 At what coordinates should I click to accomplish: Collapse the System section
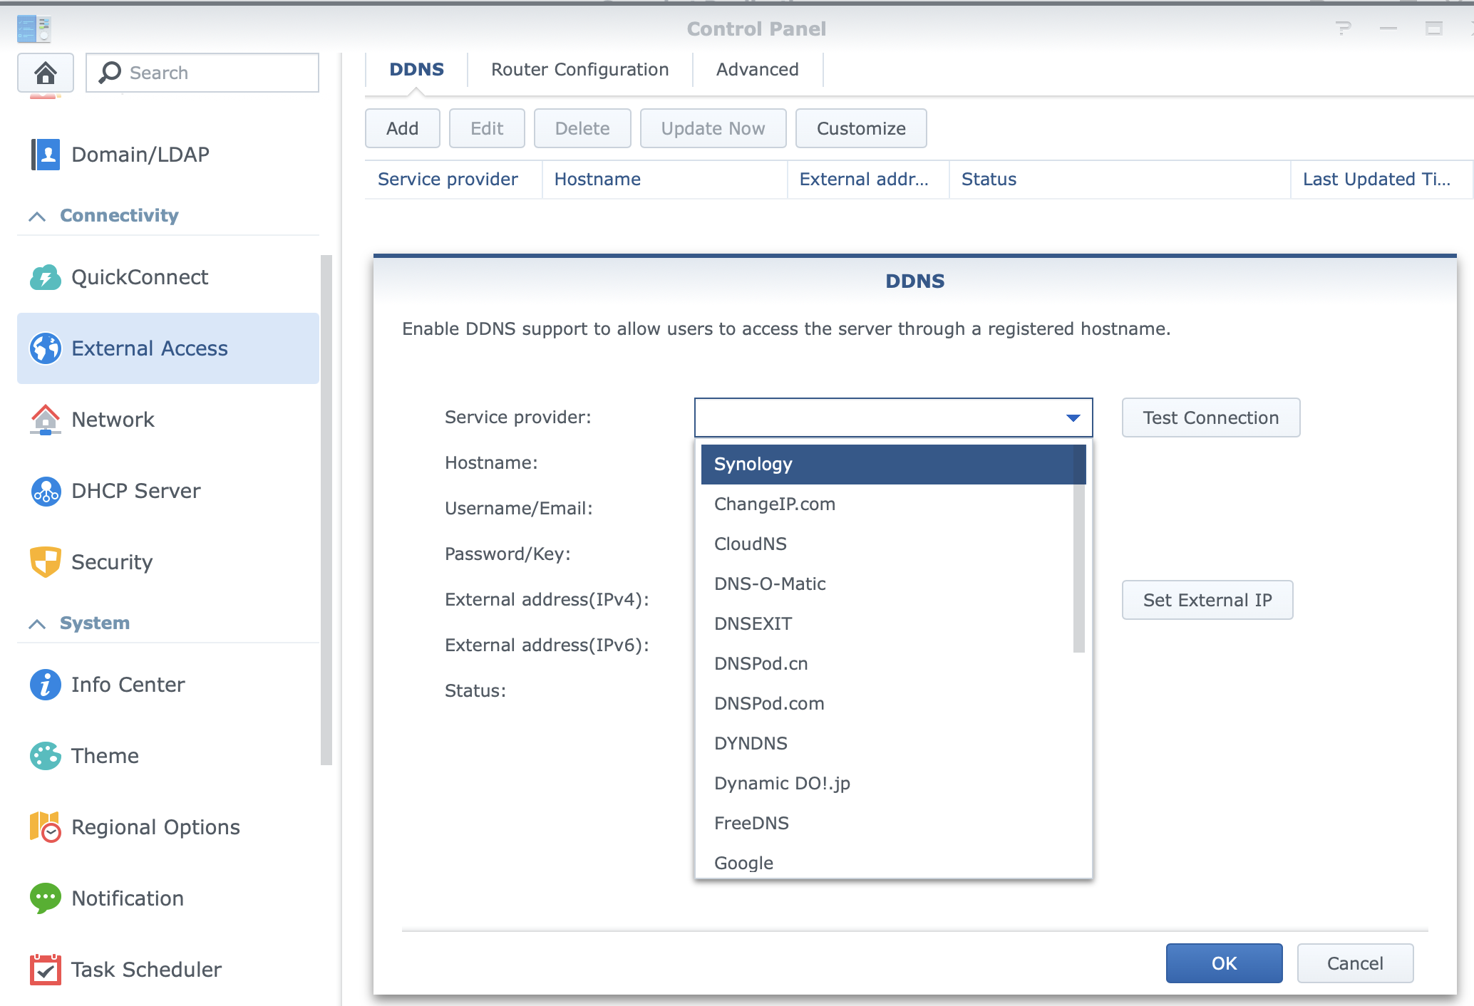click(37, 623)
